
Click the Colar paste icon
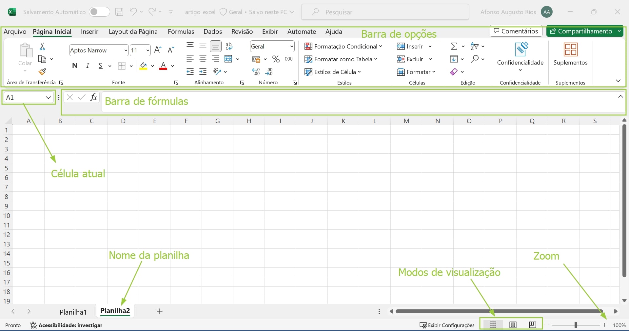pyautogui.click(x=26, y=50)
